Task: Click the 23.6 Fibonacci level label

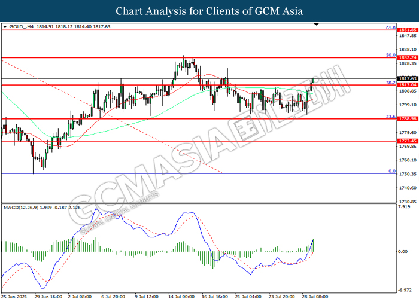Action: [x=391, y=117]
